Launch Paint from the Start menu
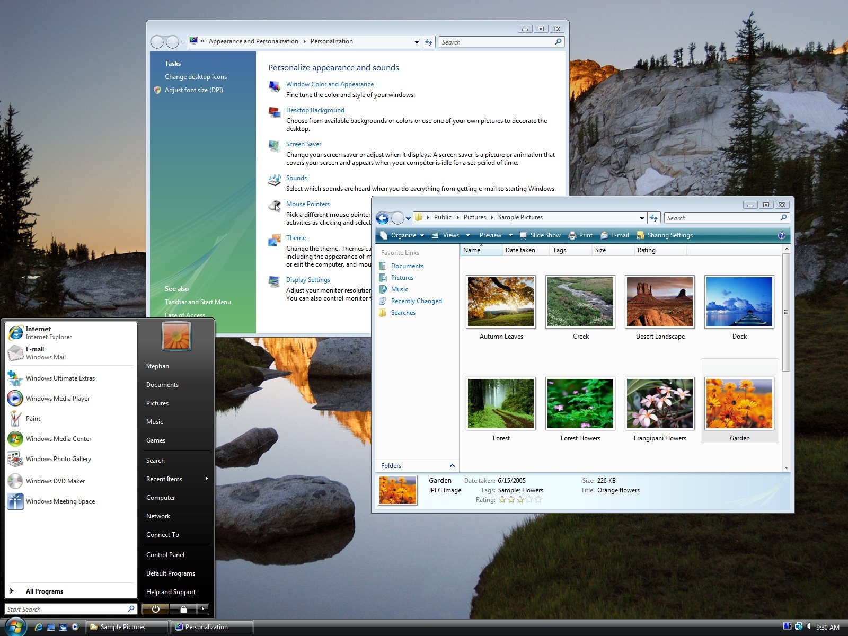The width and height of the screenshot is (848, 636). pos(32,418)
